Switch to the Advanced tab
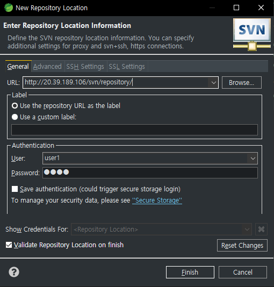 click(x=47, y=67)
